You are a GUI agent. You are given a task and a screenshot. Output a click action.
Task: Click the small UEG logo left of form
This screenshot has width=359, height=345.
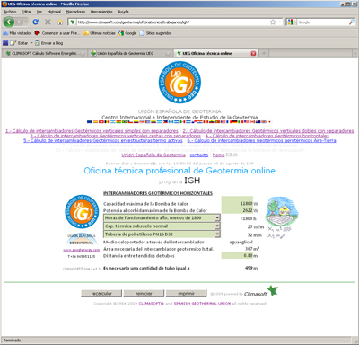pos(82,211)
